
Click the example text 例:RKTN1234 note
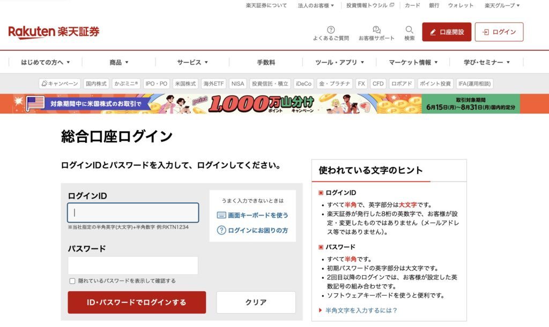click(x=172, y=227)
